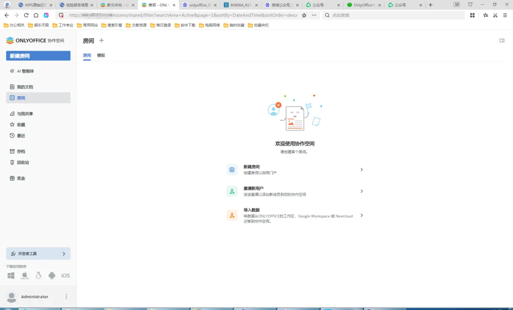The image size is (513, 310).
Task: Click the browser address bar
Action: (x=182, y=15)
